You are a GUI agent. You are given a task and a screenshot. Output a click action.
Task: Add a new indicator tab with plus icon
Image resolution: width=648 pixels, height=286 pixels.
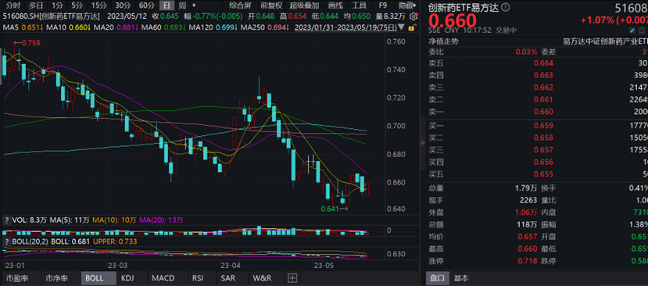tap(292, 278)
